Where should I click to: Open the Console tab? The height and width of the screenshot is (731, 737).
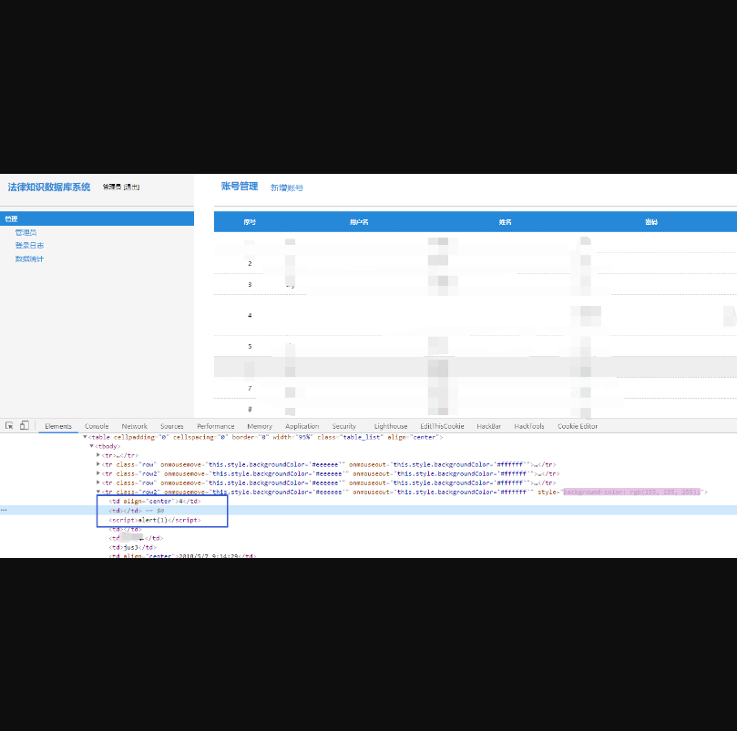97,426
